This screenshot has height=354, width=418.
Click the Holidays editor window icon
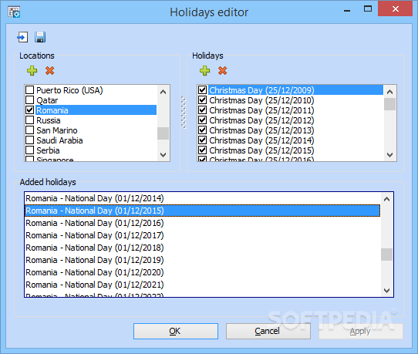[14, 12]
